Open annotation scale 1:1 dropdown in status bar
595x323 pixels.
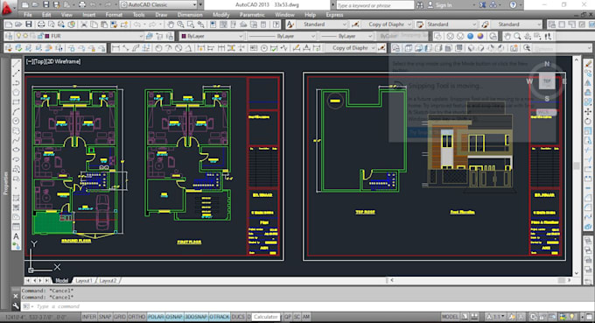coord(497,317)
